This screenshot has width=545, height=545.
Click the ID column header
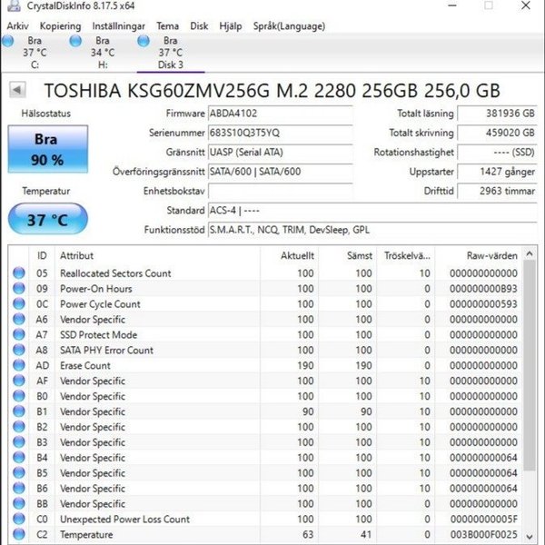coord(42,256)
